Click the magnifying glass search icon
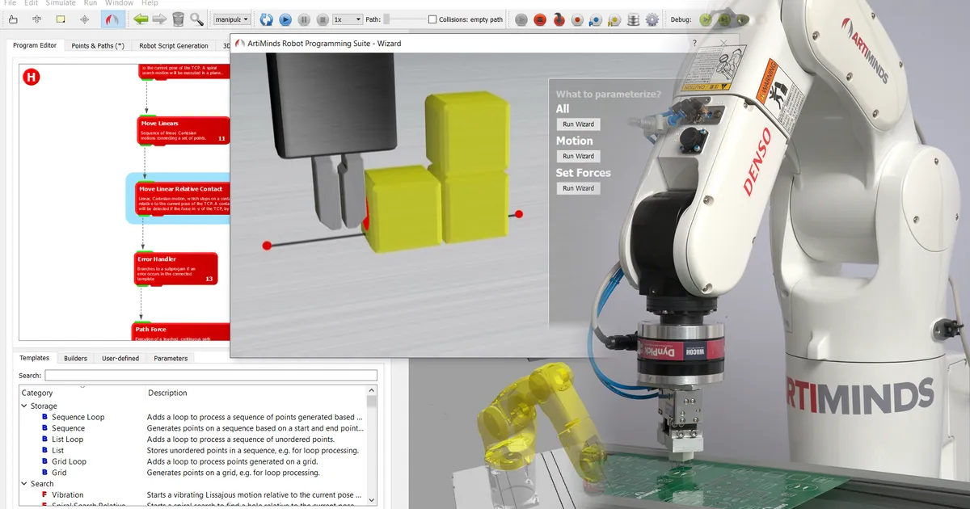This screenshot has width=970, height=509. point(197,19)
